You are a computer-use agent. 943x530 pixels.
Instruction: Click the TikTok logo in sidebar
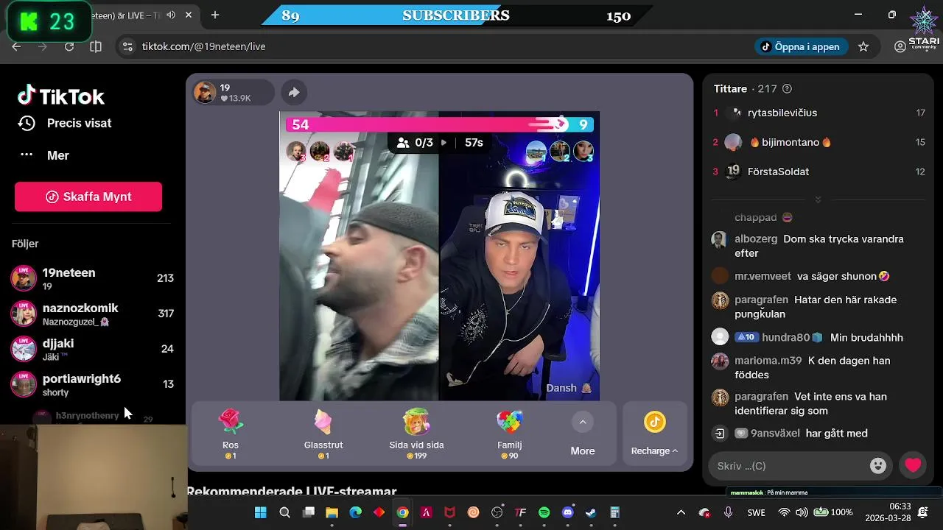(60, 96)
